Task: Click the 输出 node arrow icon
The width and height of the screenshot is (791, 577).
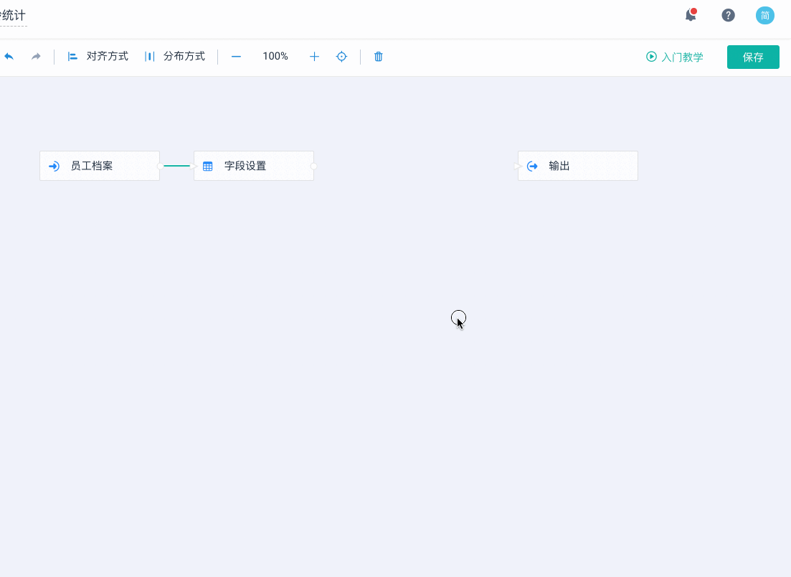Action: pos(532,166)
